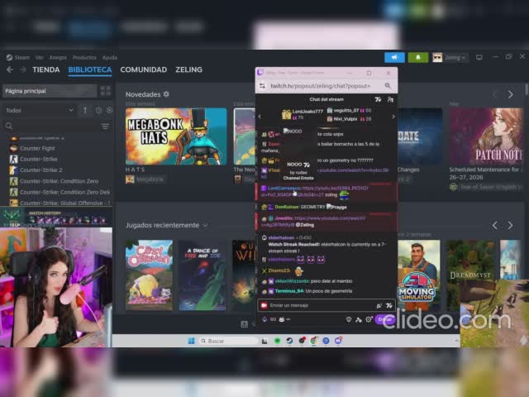Switch Steam to Big Picture mode icon

(479, 57)
